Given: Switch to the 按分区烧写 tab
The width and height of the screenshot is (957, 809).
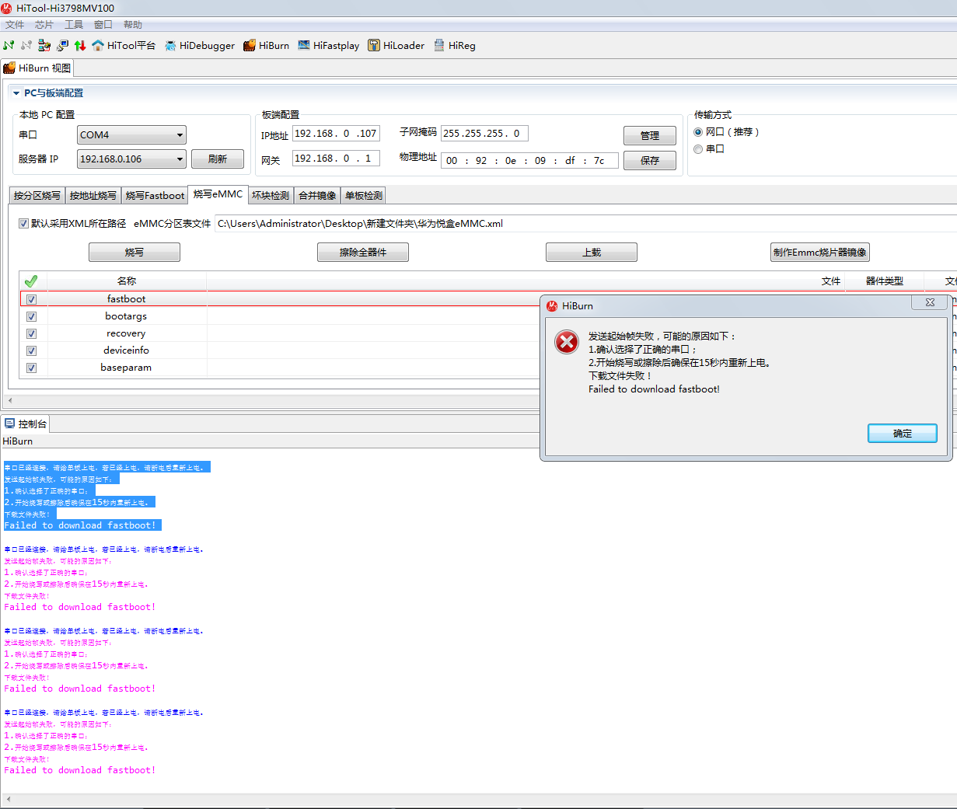Looking at the screenshot, I should tap(37, 196).
